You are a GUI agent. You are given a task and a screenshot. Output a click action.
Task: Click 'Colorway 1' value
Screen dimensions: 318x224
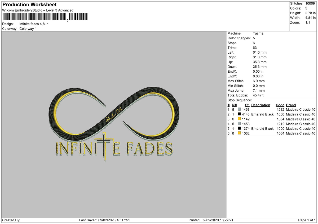28,29
